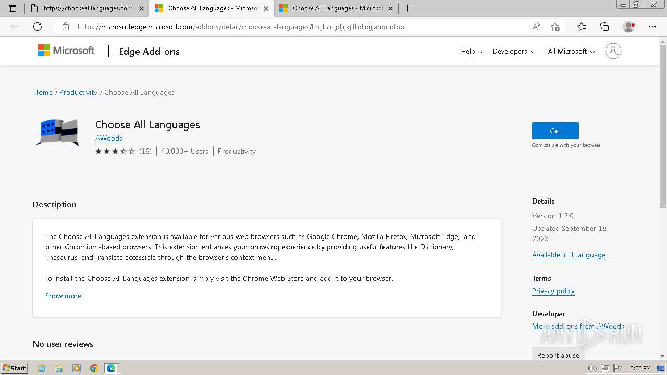667x375 pixels.
Task: Open a new browser tab
Action: (x=407, y=8)
